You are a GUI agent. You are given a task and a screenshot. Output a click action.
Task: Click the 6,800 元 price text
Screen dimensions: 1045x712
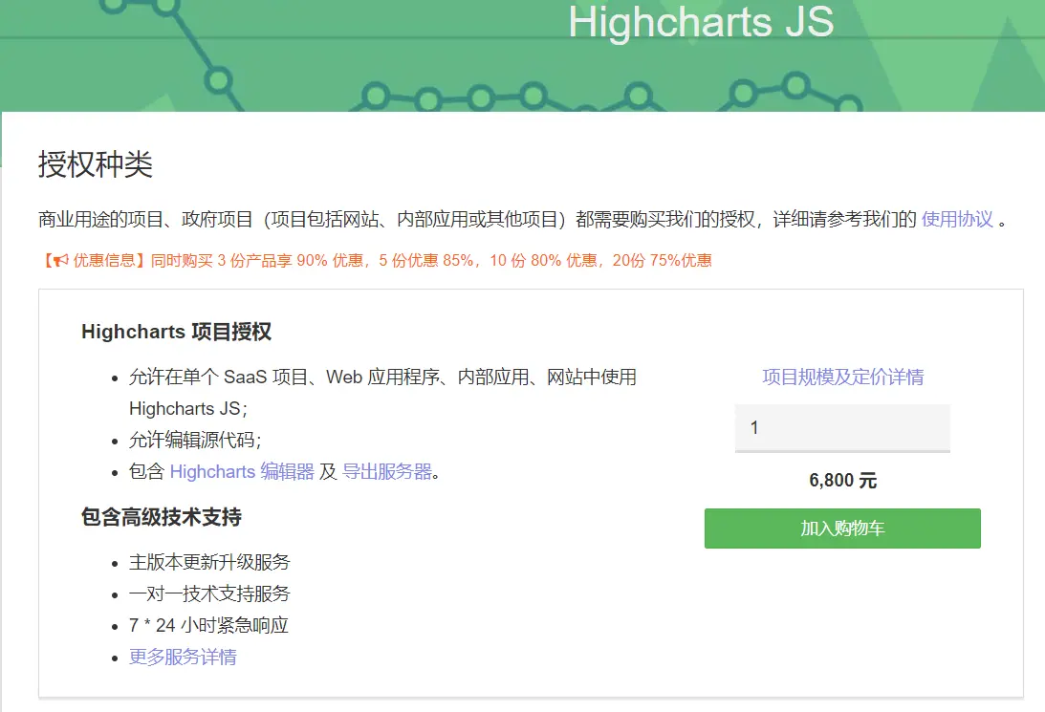tap(842, 480)
